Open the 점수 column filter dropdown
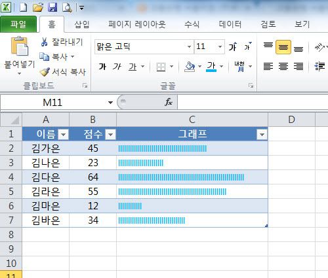The height and width of the screenshot is (278, 328). tap(110, 134)
